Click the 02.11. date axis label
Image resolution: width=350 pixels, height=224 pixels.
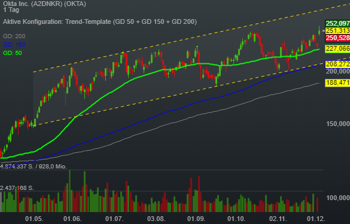click(x=278, y=219)
